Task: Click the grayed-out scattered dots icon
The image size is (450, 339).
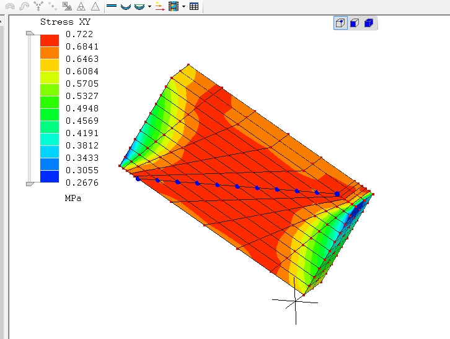Action: (x=53, y=6)
